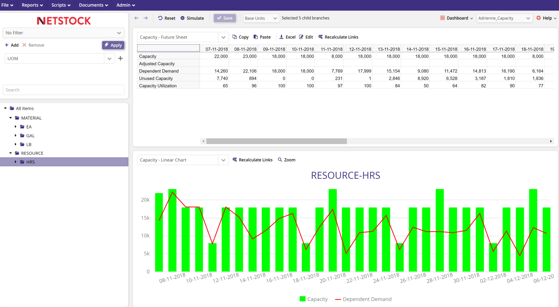The height and width of the screenshot is (307, 559).
Task: Click the horizontal scrollbar thumb of the sheet
Action: tap(276, 141)
